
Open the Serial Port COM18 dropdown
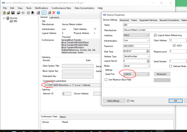136,74
